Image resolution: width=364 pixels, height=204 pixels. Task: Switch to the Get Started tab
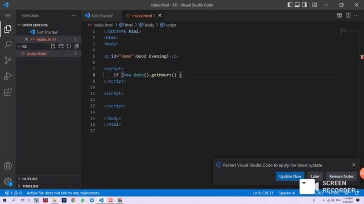pos(102,16)
